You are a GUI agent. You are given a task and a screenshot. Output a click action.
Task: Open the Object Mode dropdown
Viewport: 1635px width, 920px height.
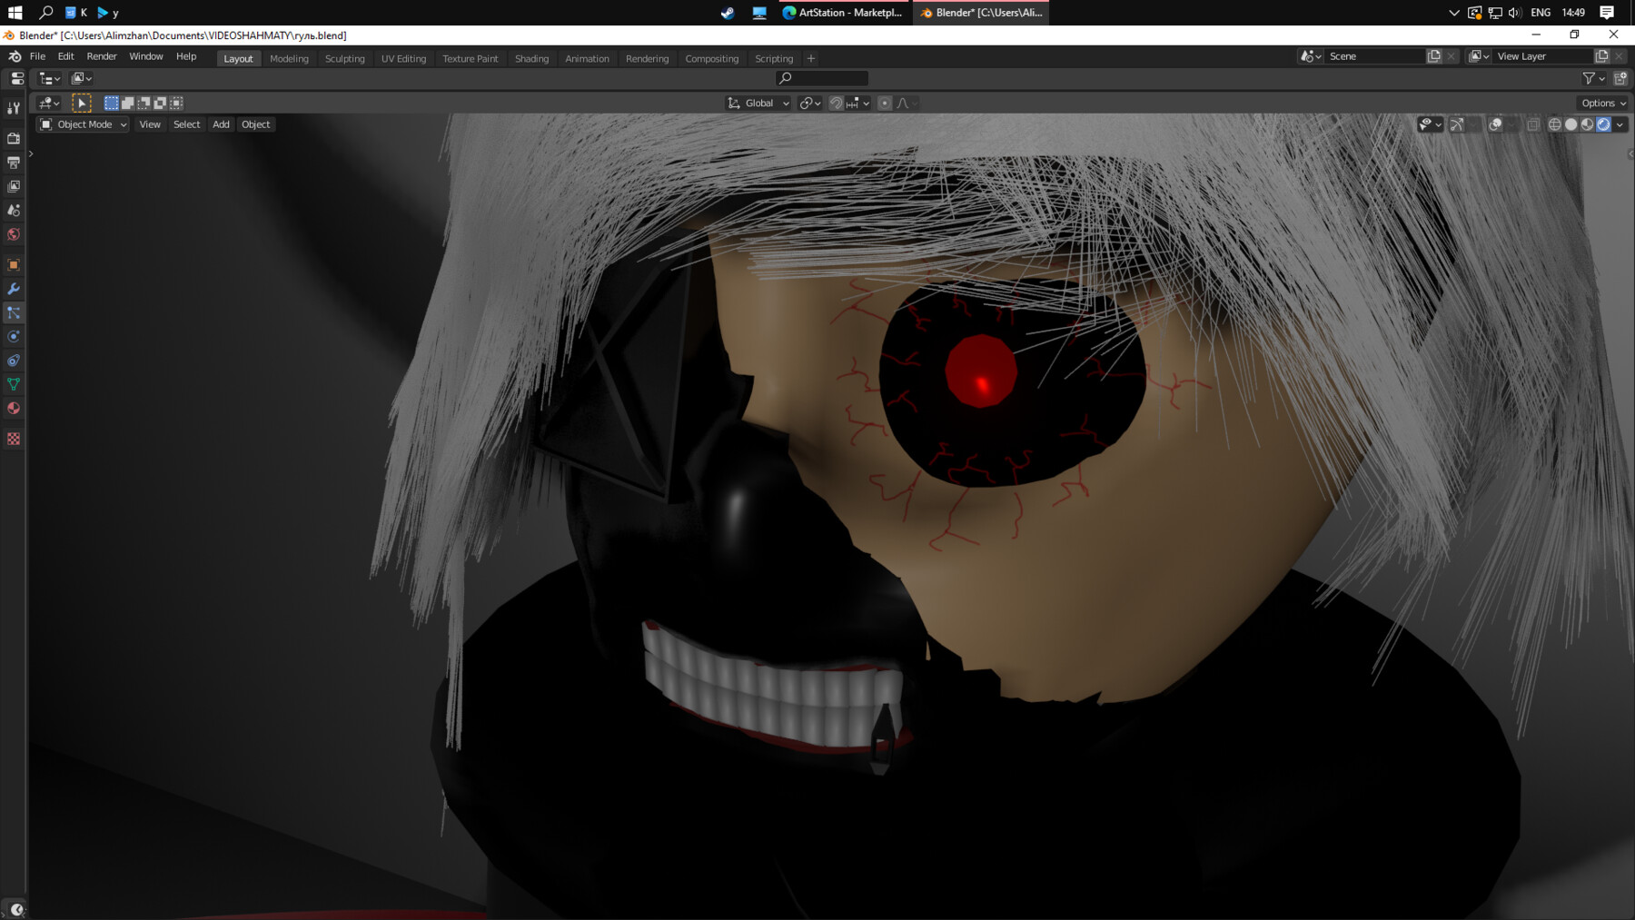83,124
